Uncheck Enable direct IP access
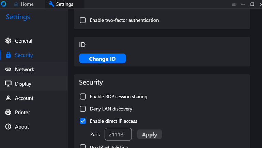 click(x=83, y=121)
